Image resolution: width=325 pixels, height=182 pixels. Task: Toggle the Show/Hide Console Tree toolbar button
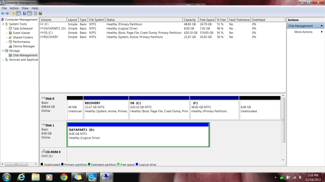(18, 13)
